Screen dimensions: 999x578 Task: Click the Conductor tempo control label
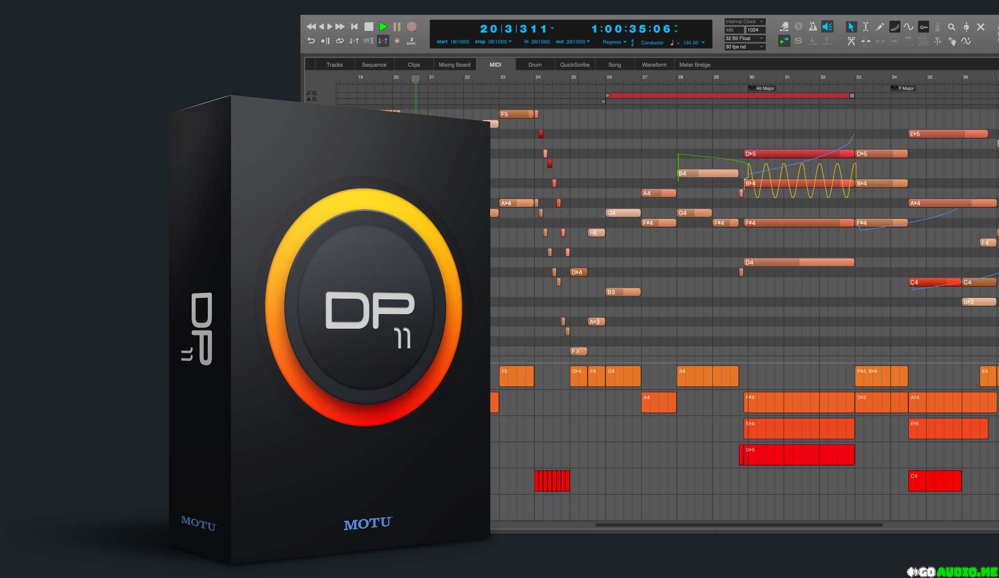(652, 43)
